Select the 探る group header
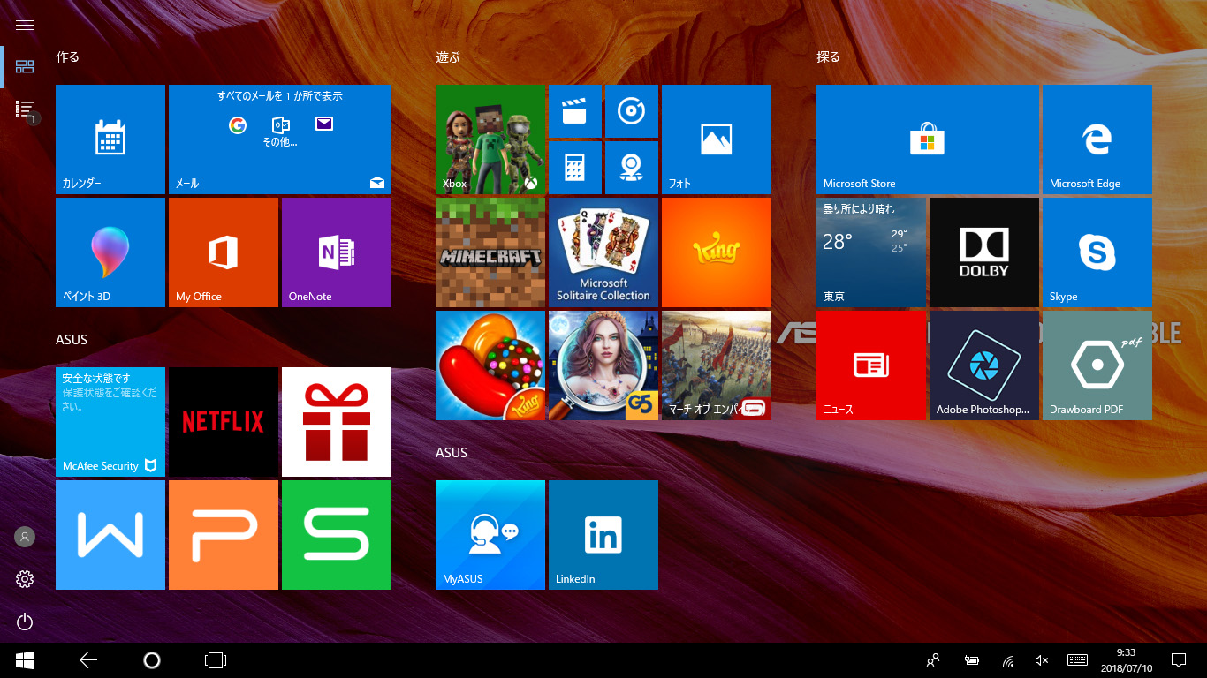Screen dimensions: 1207x678 [828, 56]
